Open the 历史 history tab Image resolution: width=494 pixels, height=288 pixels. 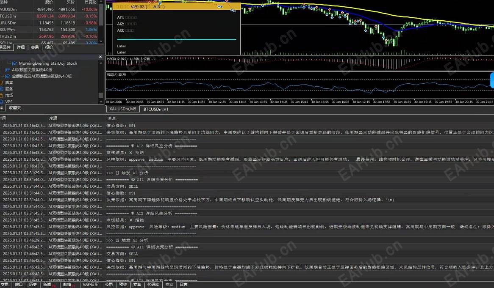coord(33,285)
